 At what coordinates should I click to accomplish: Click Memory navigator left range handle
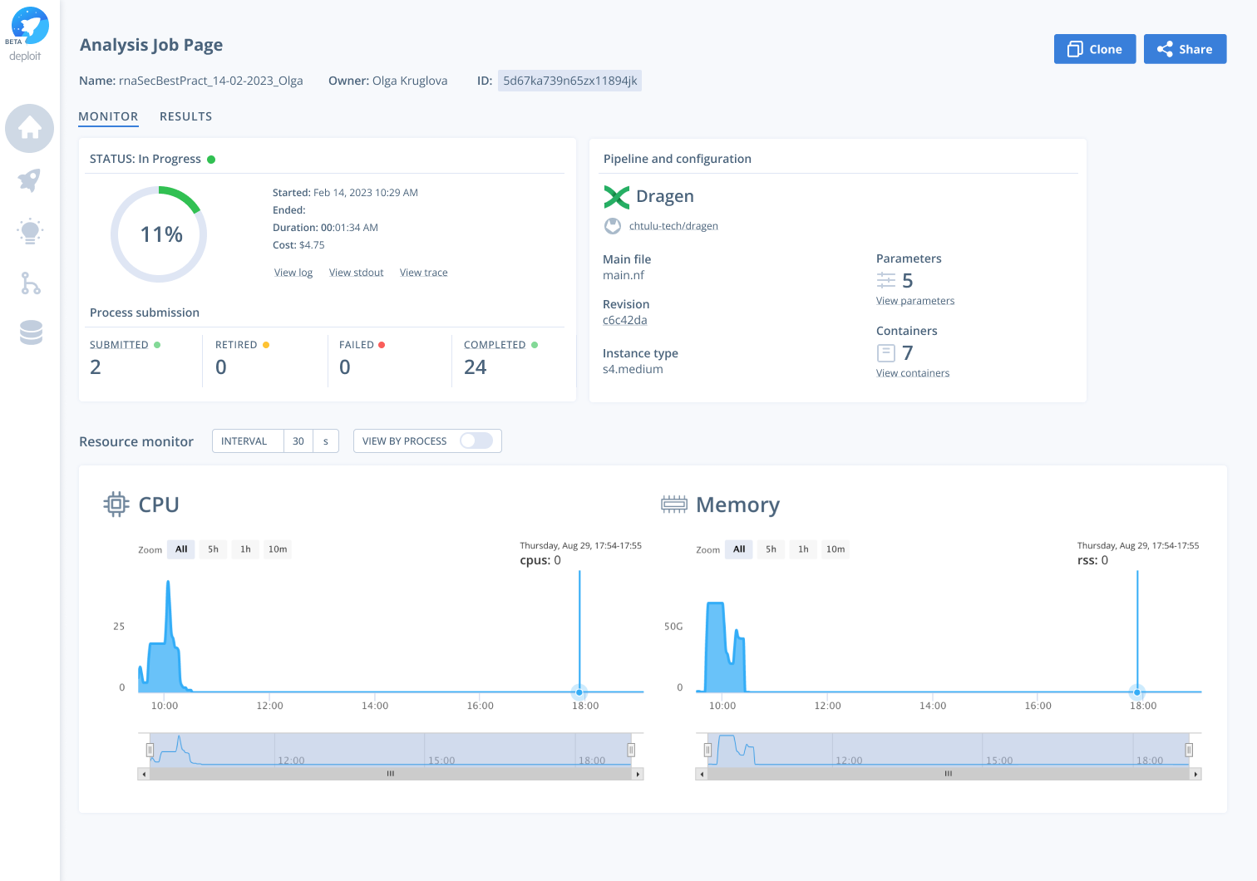tap(707, 750)
